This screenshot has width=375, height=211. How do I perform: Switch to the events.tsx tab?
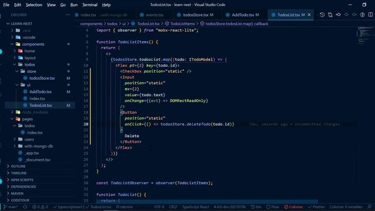pos(155,15)
